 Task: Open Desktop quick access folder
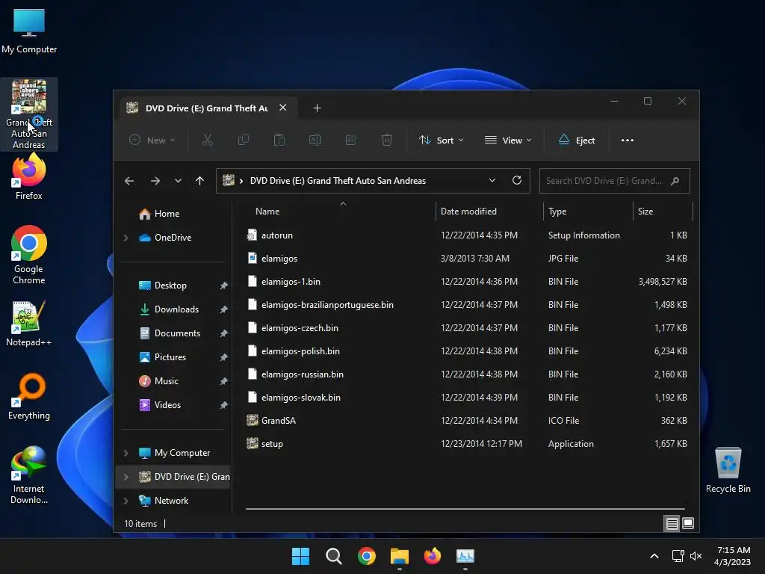[162, 286]
